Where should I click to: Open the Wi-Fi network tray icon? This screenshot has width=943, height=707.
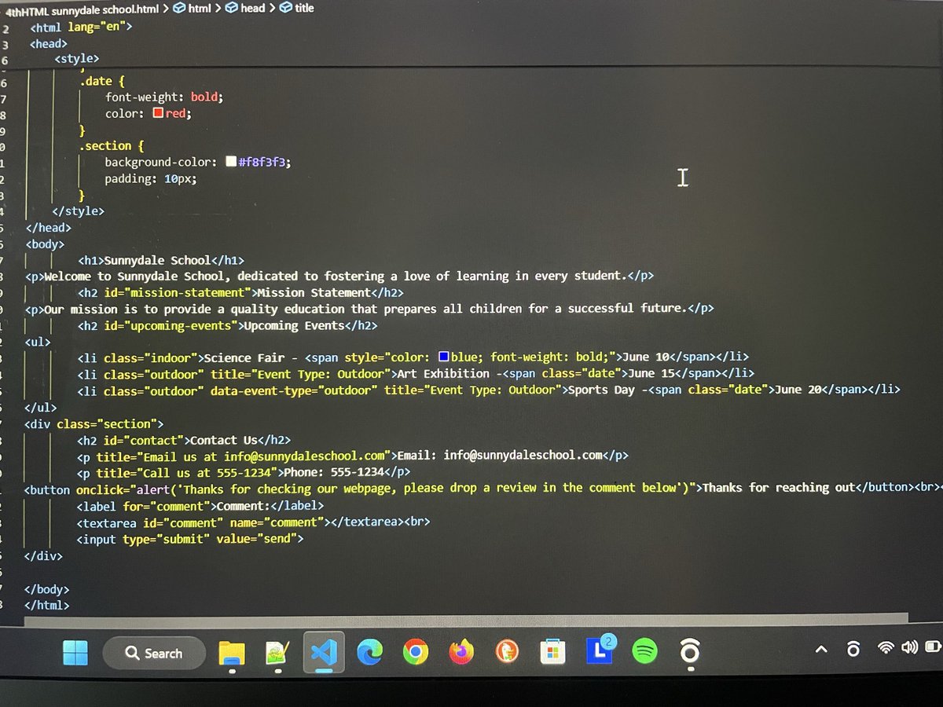click(886, 648)
